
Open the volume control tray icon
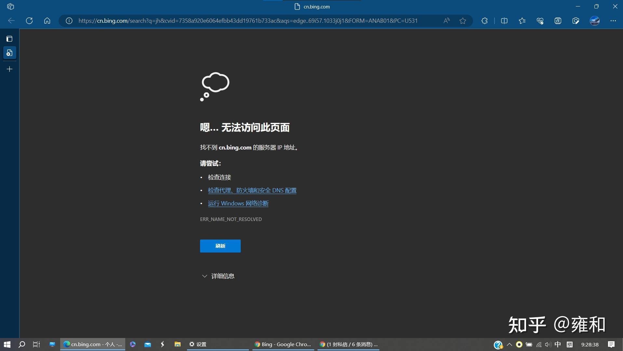548,344
